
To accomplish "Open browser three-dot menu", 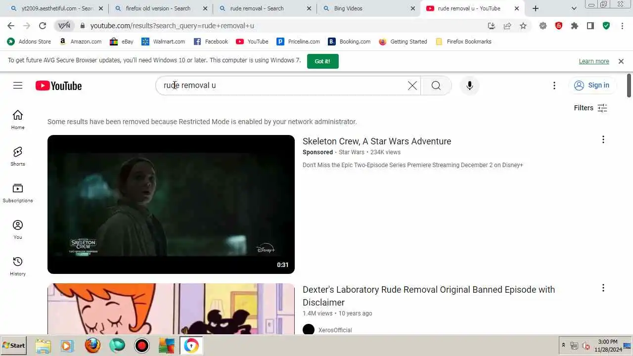I will (622, 26).
